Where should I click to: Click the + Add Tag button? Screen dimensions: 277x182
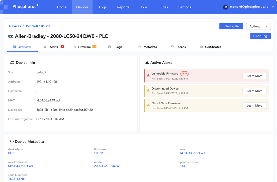261,36
